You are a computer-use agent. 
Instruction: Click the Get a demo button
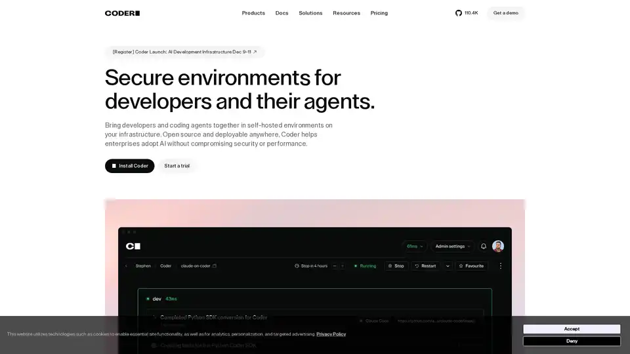[505, 13]
